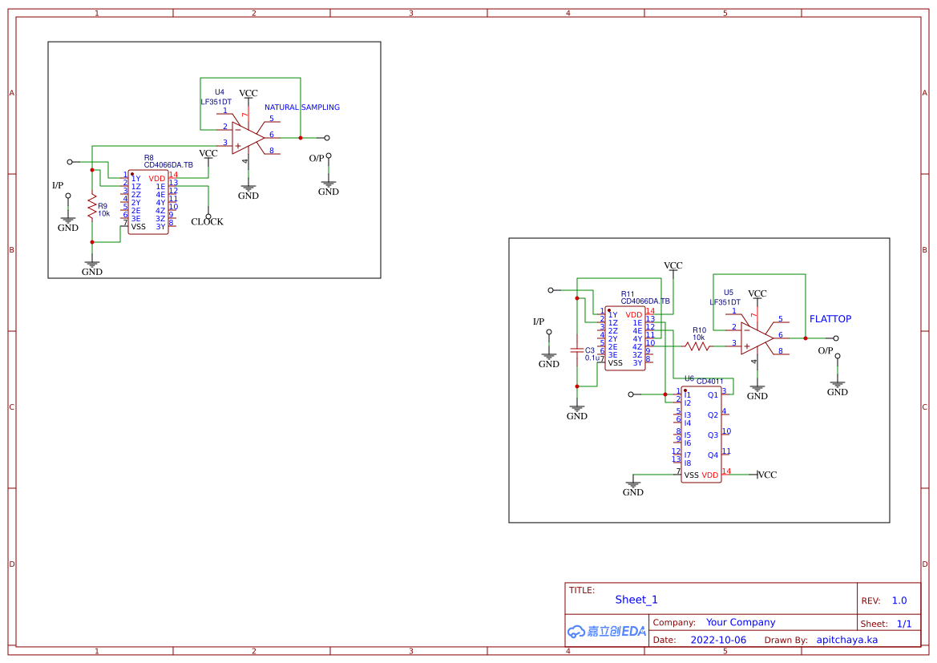937x663 pixels.
Task: Select the Q4 output label in U6
Action: point(713,455)
